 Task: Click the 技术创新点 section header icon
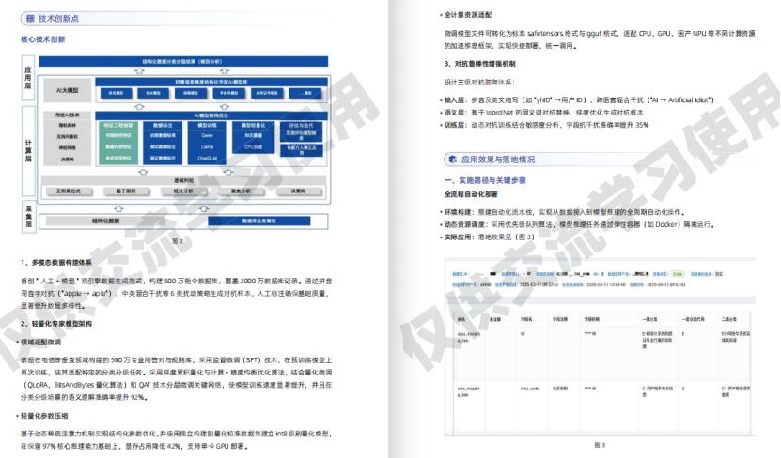(x=29, y=18)
